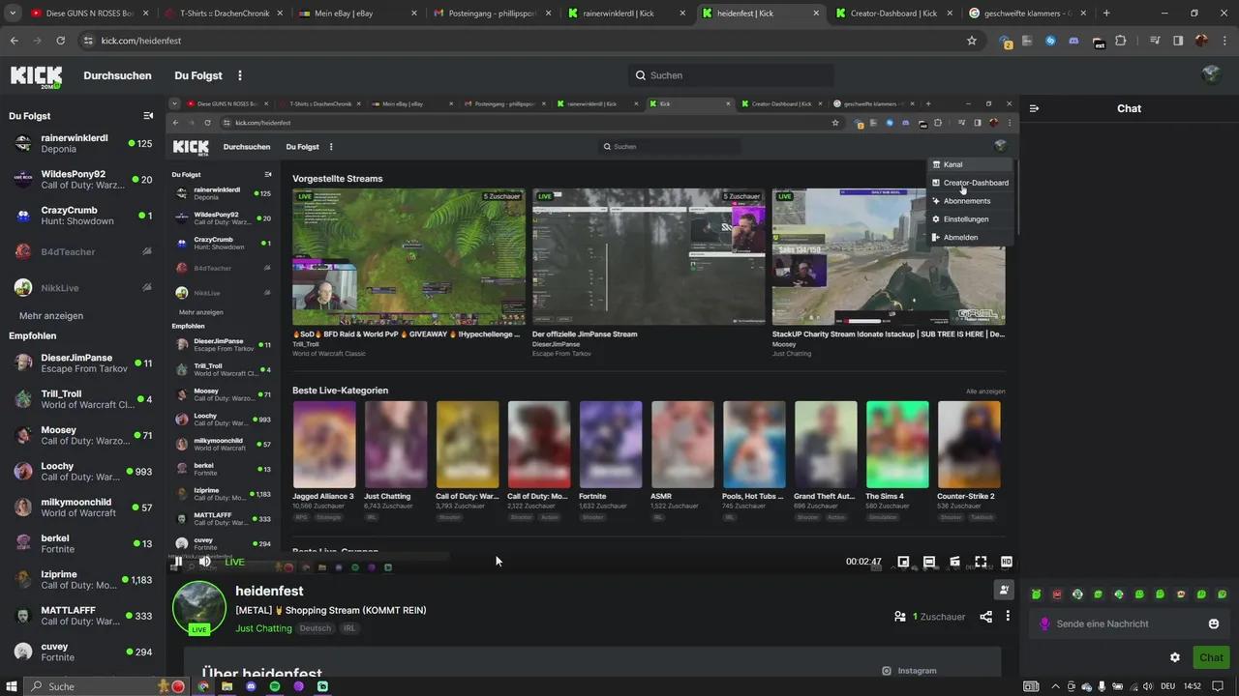The image size is (1239, 696).
Task: Toggle theater mode on the player
Action: click(929, 562)
